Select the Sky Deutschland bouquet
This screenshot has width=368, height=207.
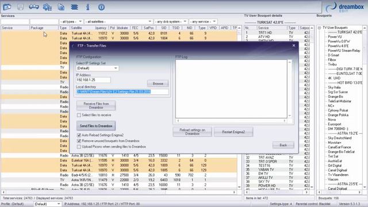pyautogui.click(x=340, y=138)
